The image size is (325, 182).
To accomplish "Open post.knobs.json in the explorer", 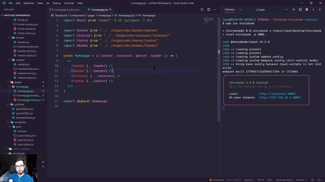I will [x=27, y=136].
